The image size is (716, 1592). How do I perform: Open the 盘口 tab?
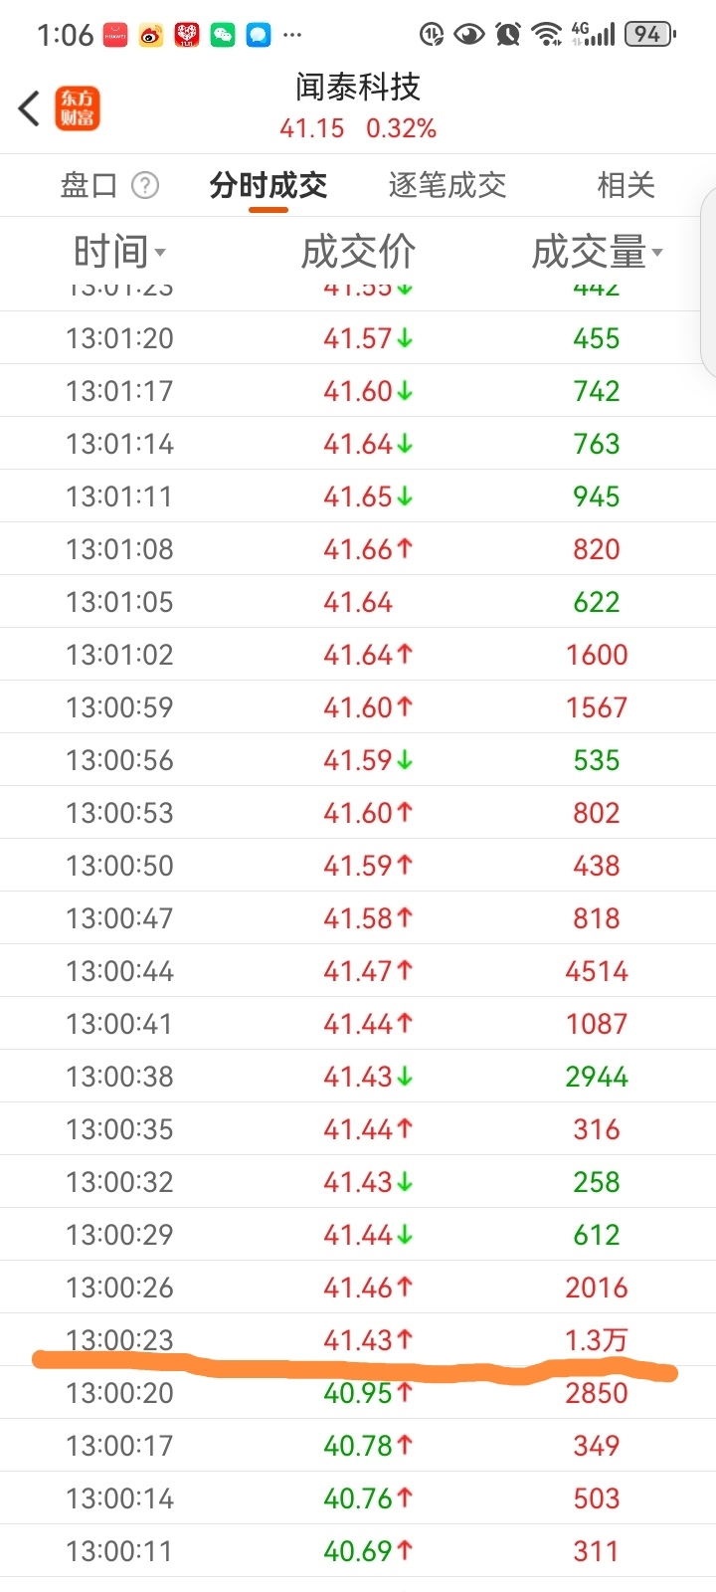click(x=89, y=185)
